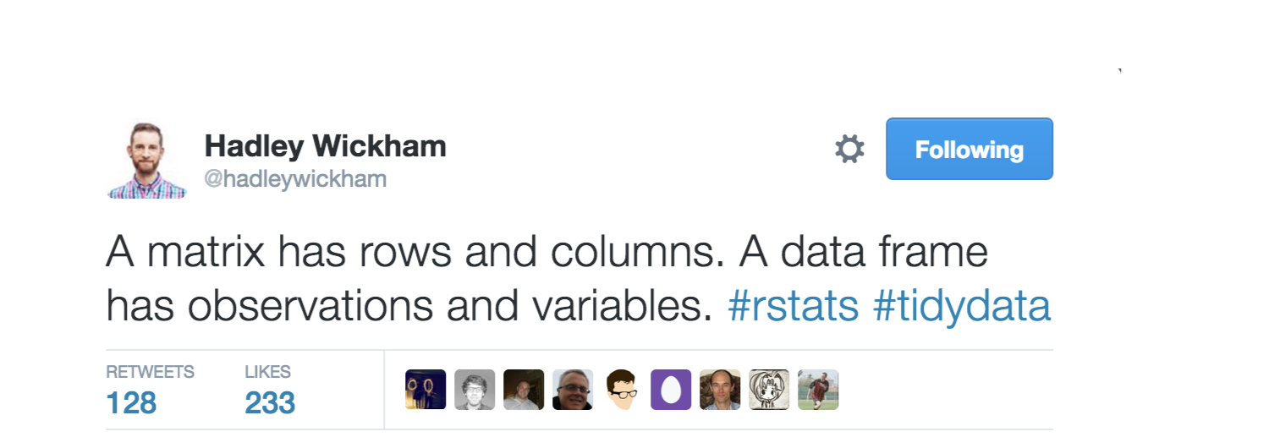Click the Hadley Wickham display name
The width and height of the screenshot is (1269, 448).
(325, 146)
